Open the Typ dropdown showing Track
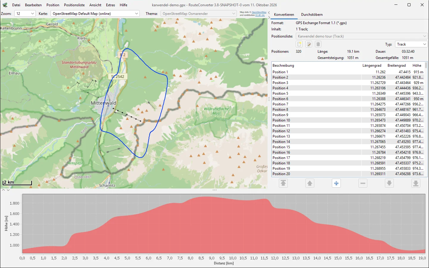Screen dimensions: 429x268 pyautogui.click(x=411, y=44)
